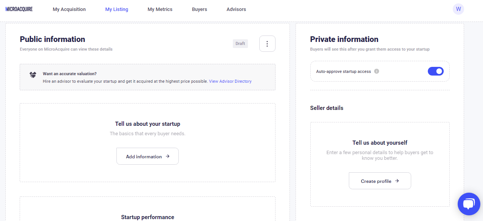Click the Add information button
The image size is (483, 221).
[x=147, y=156]
